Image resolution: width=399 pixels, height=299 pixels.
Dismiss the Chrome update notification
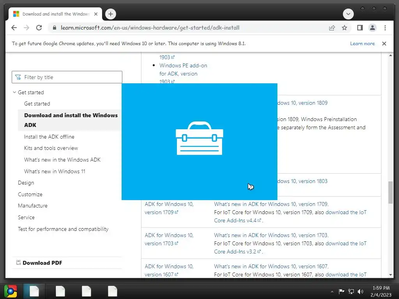(384, 44)
